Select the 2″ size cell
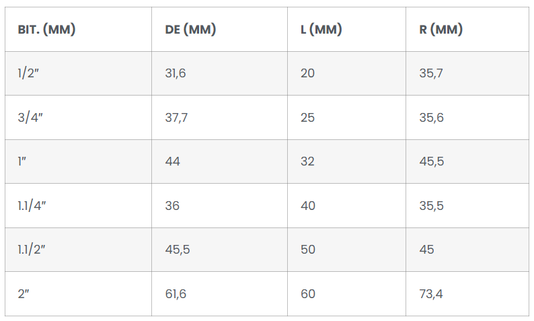Screen dimensions: 534x321 25,294
